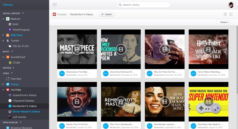
Task: Click the Medium icon in sidebar
Action: click(8, 19)
